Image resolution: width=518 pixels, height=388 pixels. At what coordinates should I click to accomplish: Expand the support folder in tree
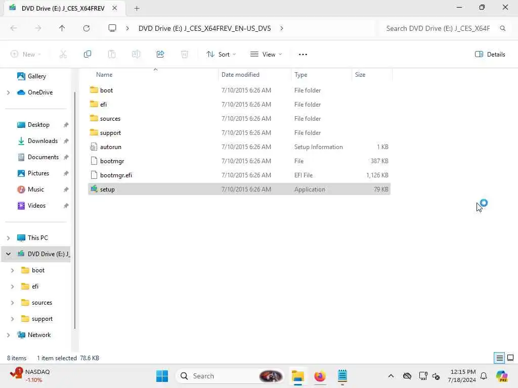(x=13, y=319)
